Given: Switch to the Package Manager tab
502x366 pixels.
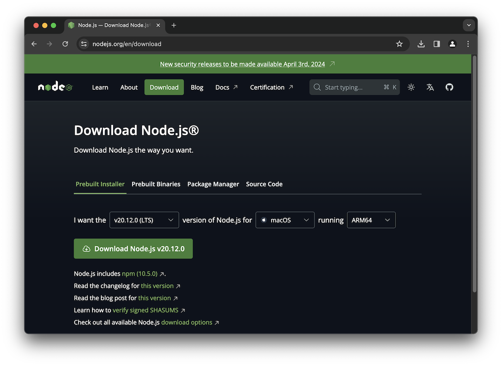Looking at the screenshot, I should pyautogui.click(x=213, y=184).
